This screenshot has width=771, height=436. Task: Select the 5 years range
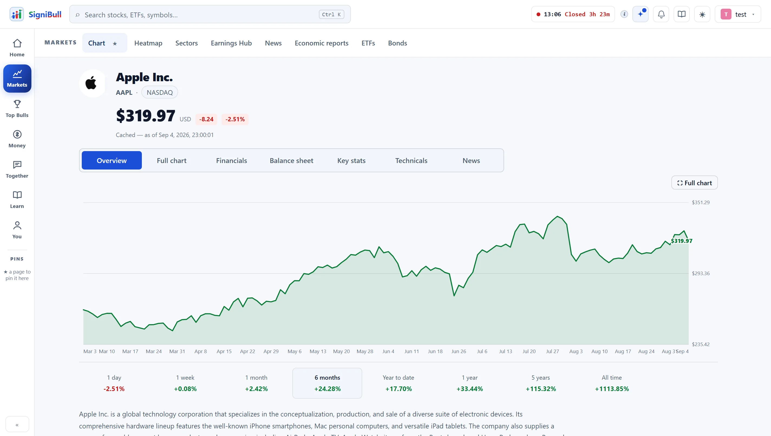pyautogui.click(x=541, y=383)
